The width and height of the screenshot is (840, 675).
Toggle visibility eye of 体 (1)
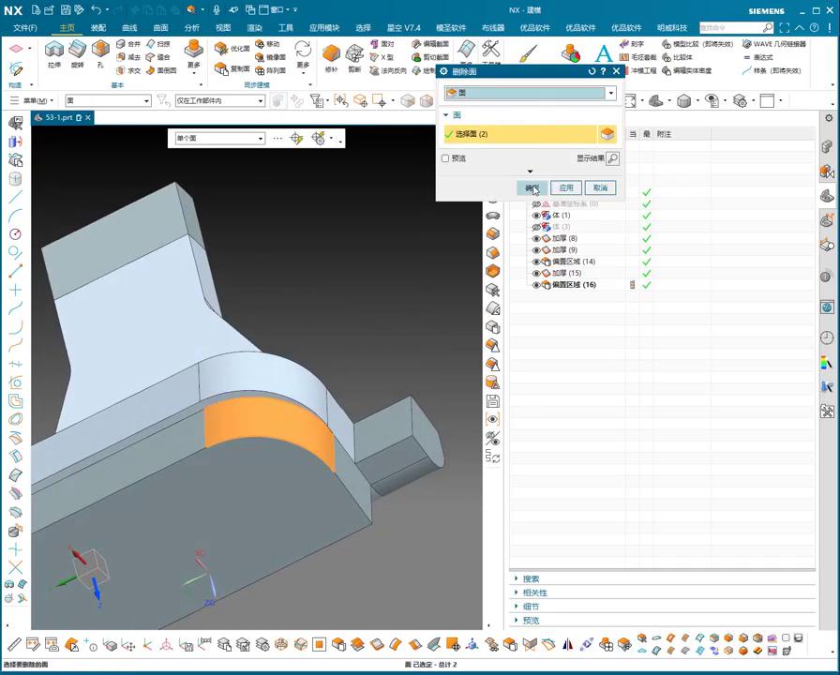click(x=536, y=216)
